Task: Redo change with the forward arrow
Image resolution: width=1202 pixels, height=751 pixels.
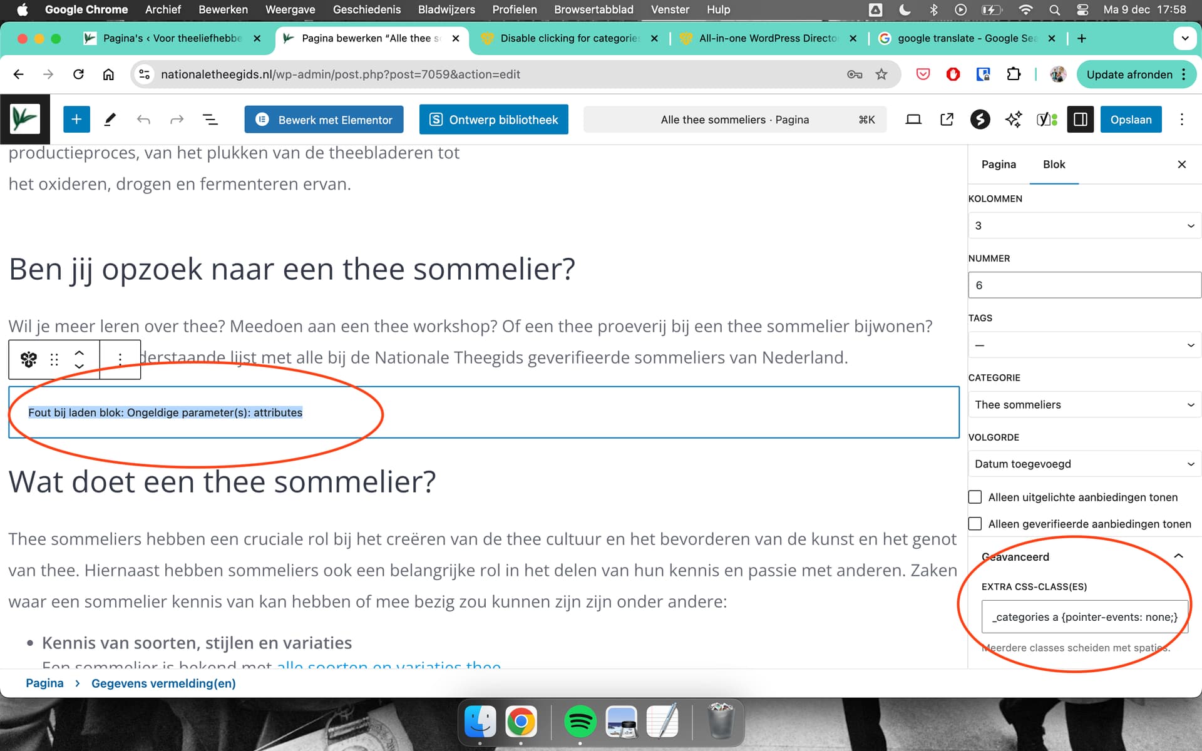Action: [x=177, y=120]
